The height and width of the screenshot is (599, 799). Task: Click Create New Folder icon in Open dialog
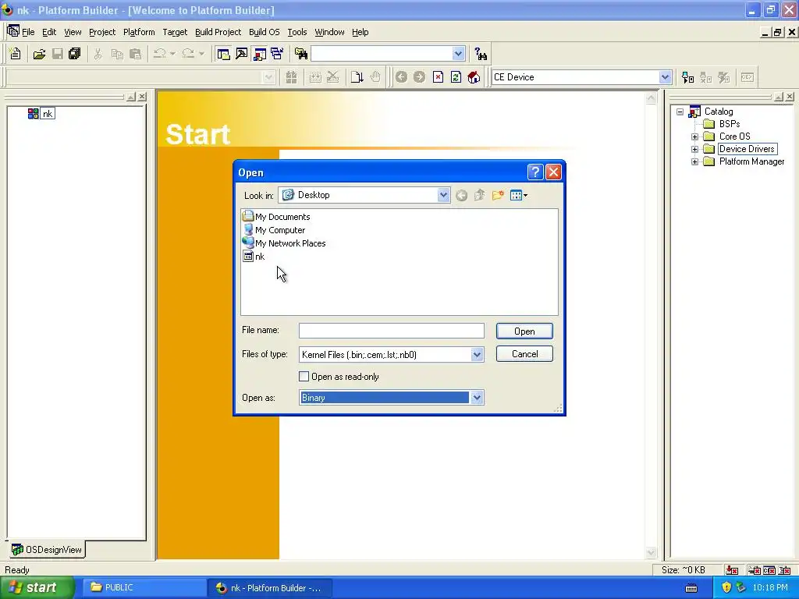point(498,195)
